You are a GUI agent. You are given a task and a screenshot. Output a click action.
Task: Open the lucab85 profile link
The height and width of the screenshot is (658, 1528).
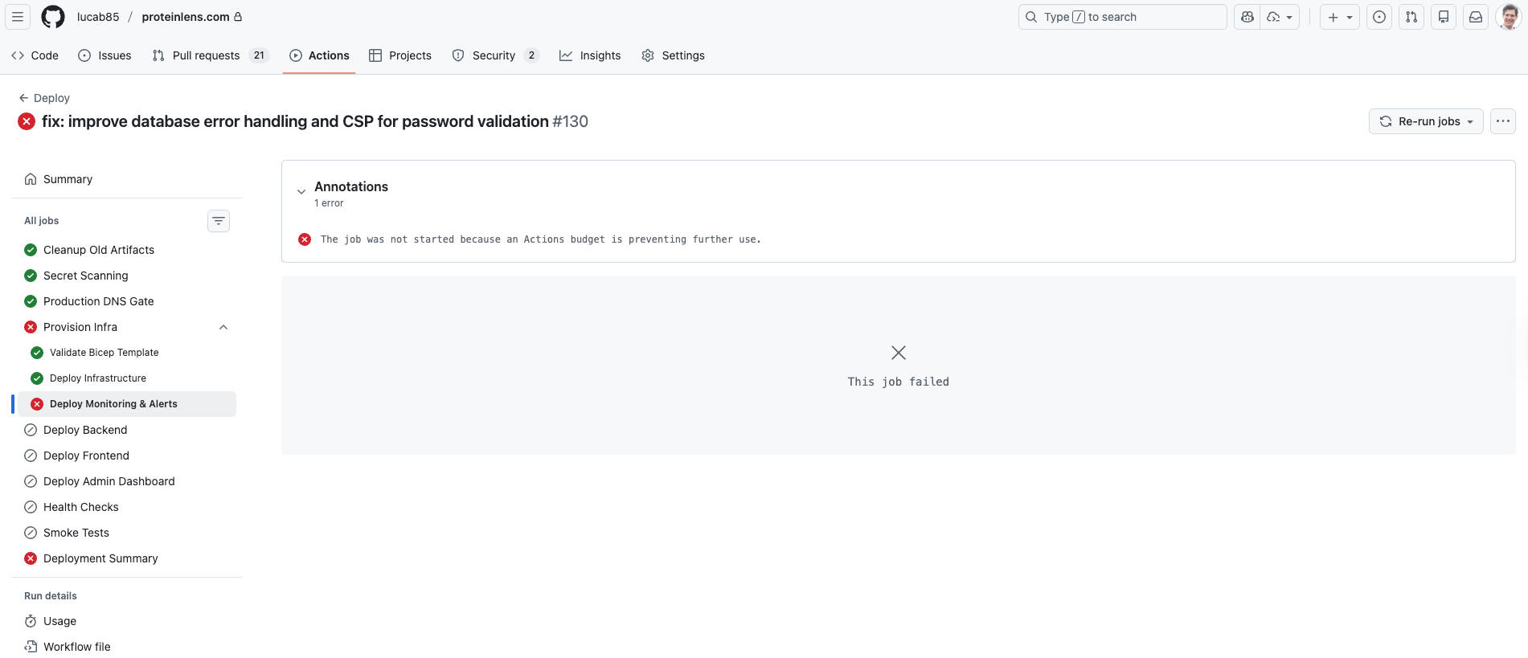tap(98, 17)
